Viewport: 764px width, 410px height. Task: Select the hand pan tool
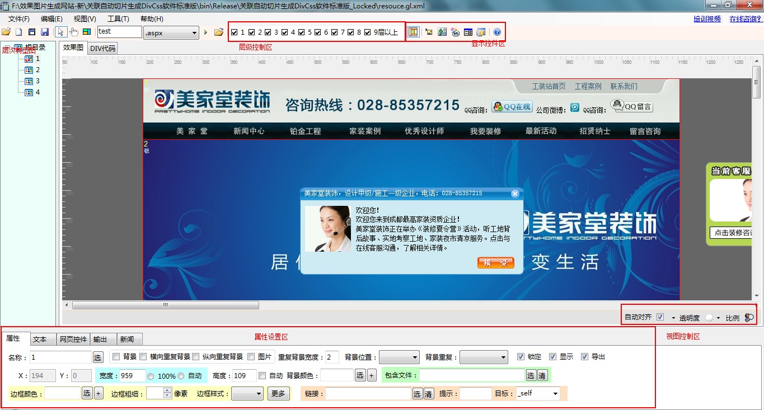point(74,32)
